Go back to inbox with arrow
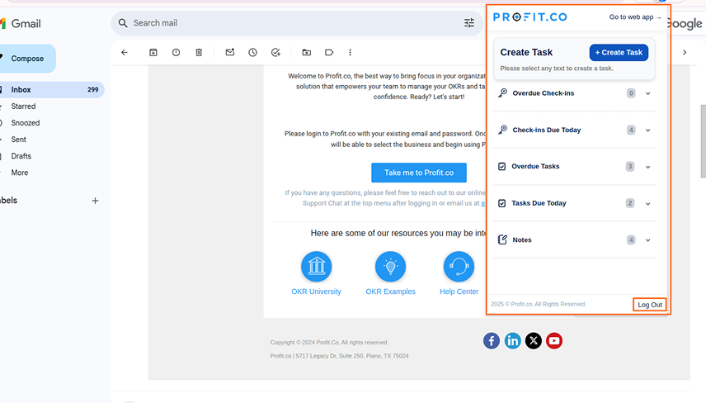This screenshot has height=403, width=706. [x=125, y=52]
